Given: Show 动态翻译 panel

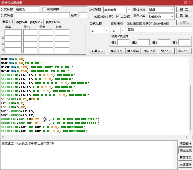Looking at the screenshot, I should pos(185,143).
